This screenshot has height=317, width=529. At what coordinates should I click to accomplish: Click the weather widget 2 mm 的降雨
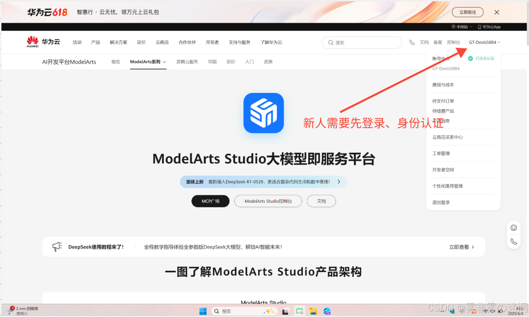click(22, 311)
